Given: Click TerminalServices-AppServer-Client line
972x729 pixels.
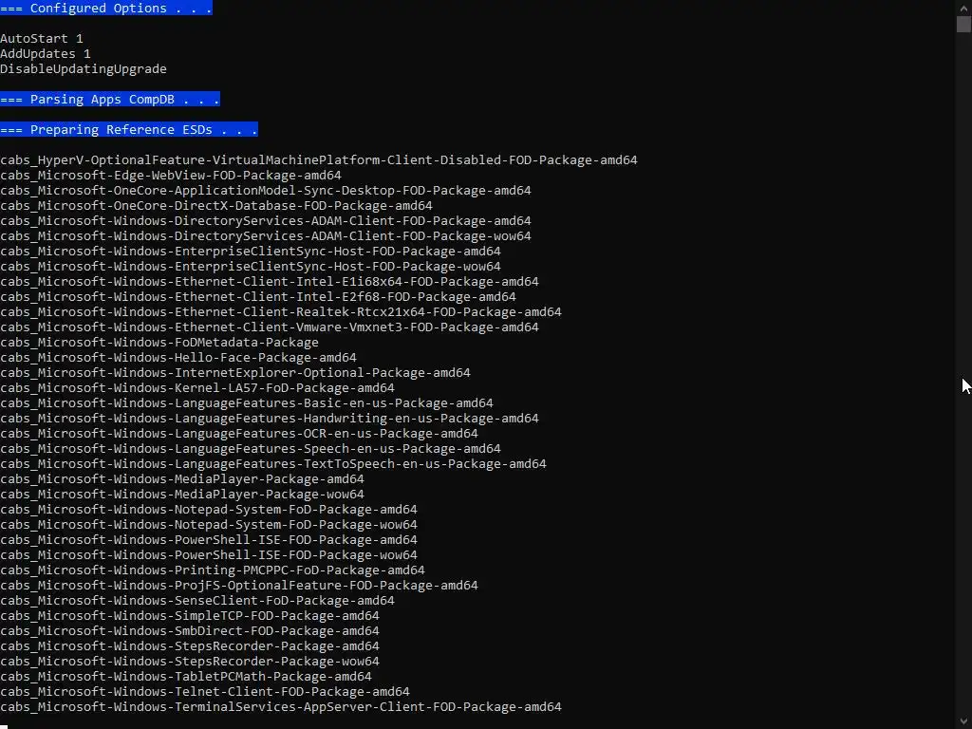Looking at the screenshot, I should (281, 706).
